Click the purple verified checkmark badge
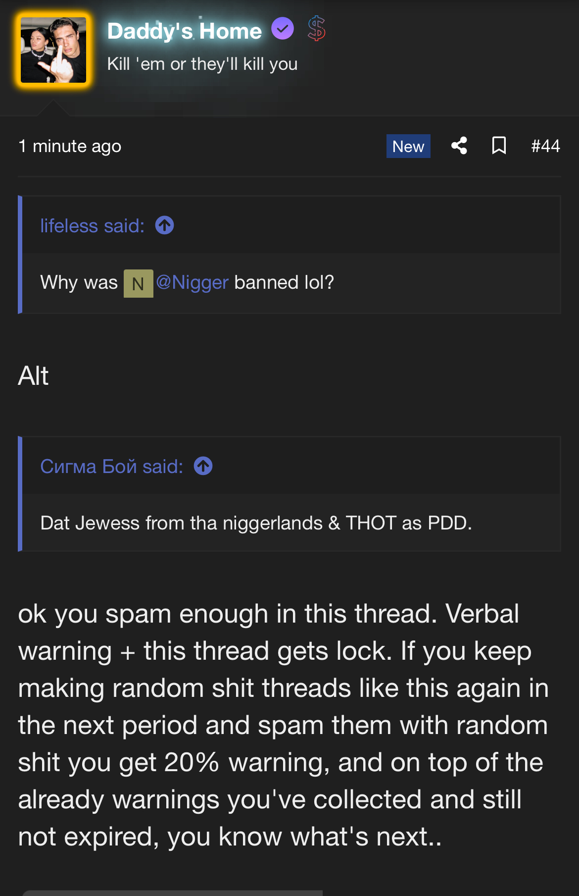 pos(283,28)
